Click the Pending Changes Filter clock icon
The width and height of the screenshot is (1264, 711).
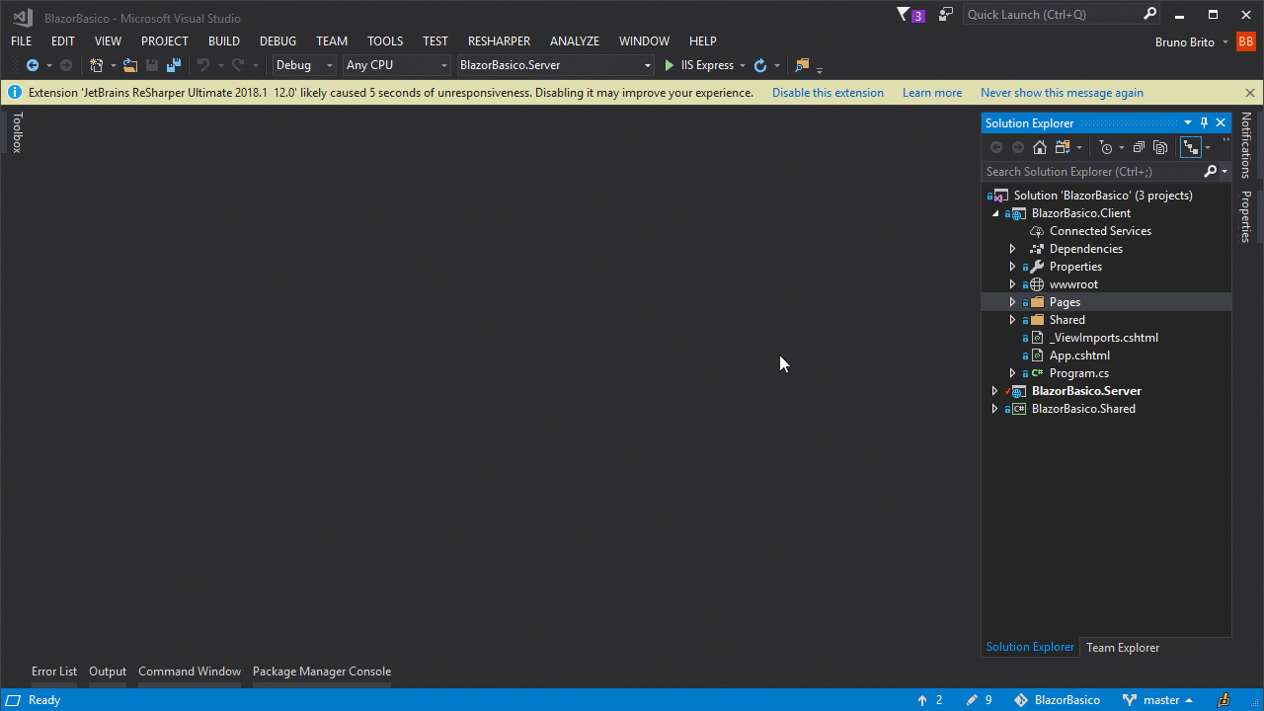[1106, 147]
